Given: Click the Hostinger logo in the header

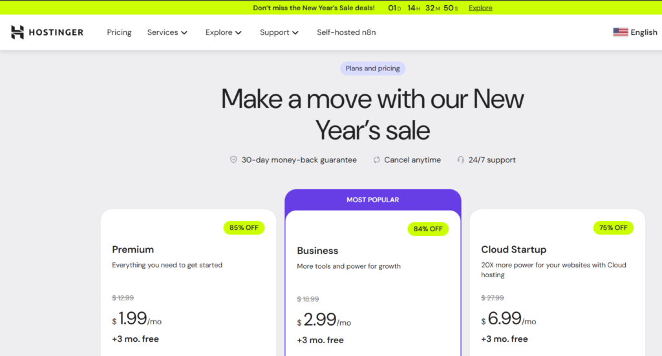Looking at the screenshot, I should [47, 32].
